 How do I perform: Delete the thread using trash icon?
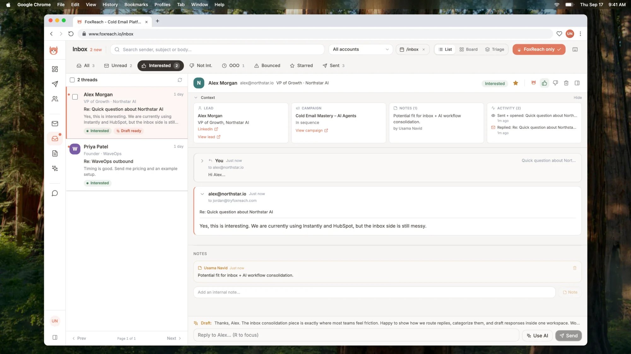click(x=566, y=83)
